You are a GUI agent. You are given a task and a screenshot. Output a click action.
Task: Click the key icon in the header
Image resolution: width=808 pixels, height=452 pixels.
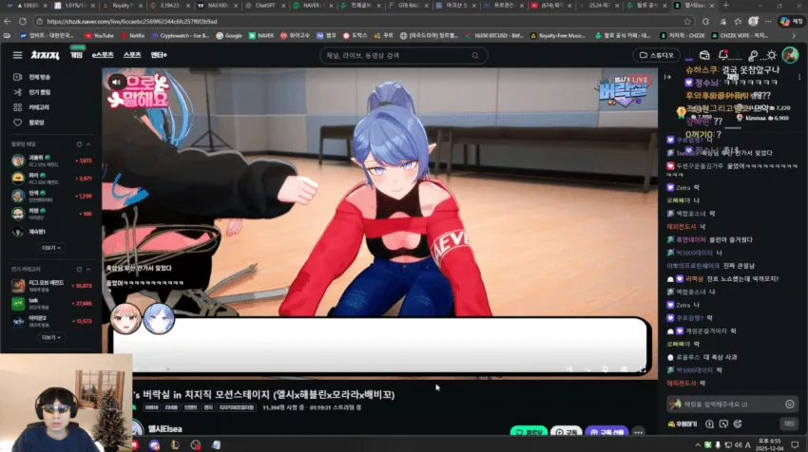(753, 56)
